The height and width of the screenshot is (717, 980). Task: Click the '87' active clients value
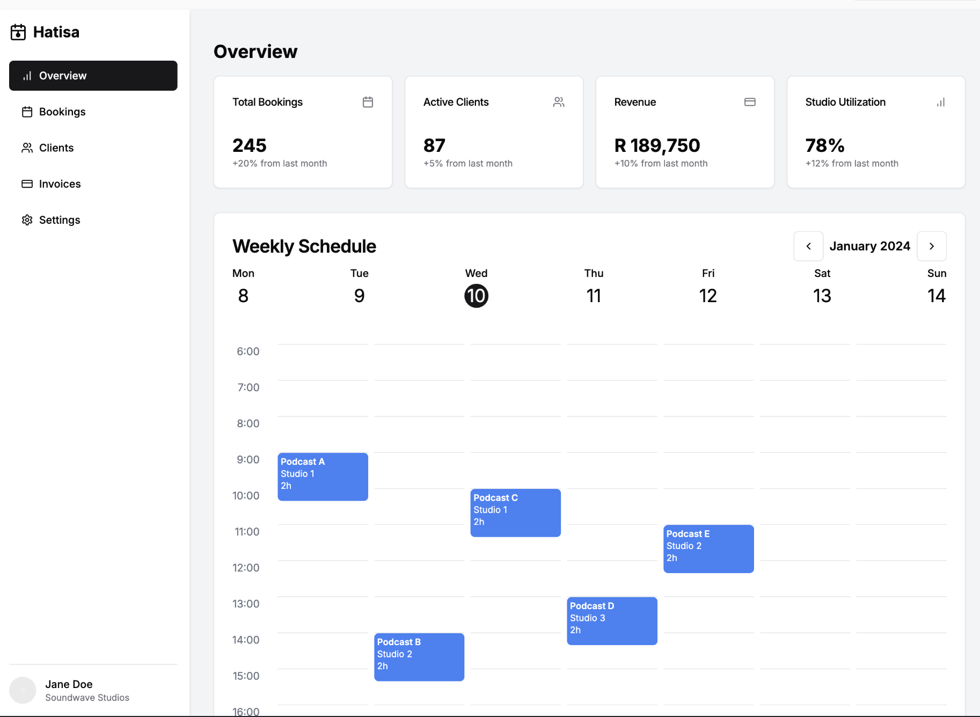(x=434, y=145)
